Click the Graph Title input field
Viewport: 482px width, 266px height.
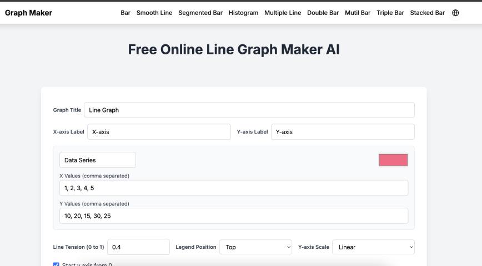click(249, 110)
